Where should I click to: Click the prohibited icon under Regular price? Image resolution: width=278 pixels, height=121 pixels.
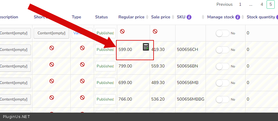[x=122, y=31]
